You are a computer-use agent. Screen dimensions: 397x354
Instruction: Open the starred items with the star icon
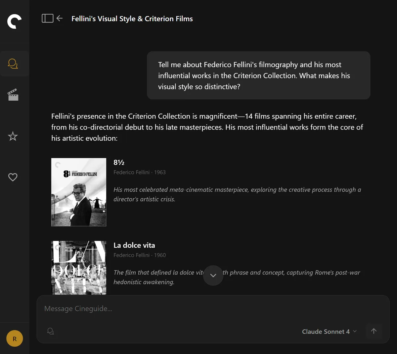tap(13, 136)
